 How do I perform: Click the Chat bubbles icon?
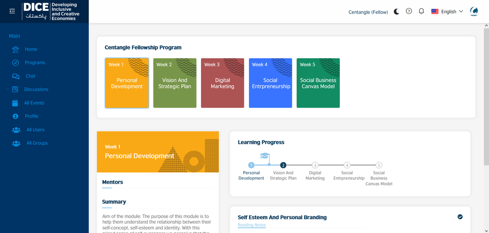(x=16, y=76)
